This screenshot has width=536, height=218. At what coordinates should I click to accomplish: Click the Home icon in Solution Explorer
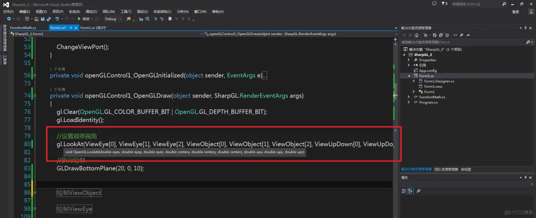point(416,35)
